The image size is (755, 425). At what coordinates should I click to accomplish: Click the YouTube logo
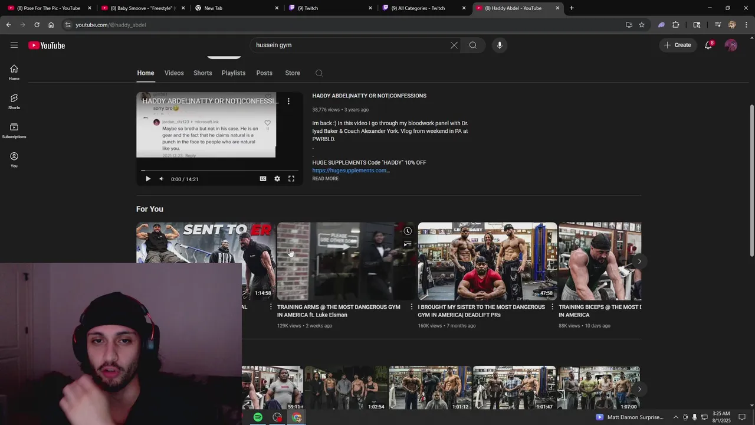(x=47, y=45)
